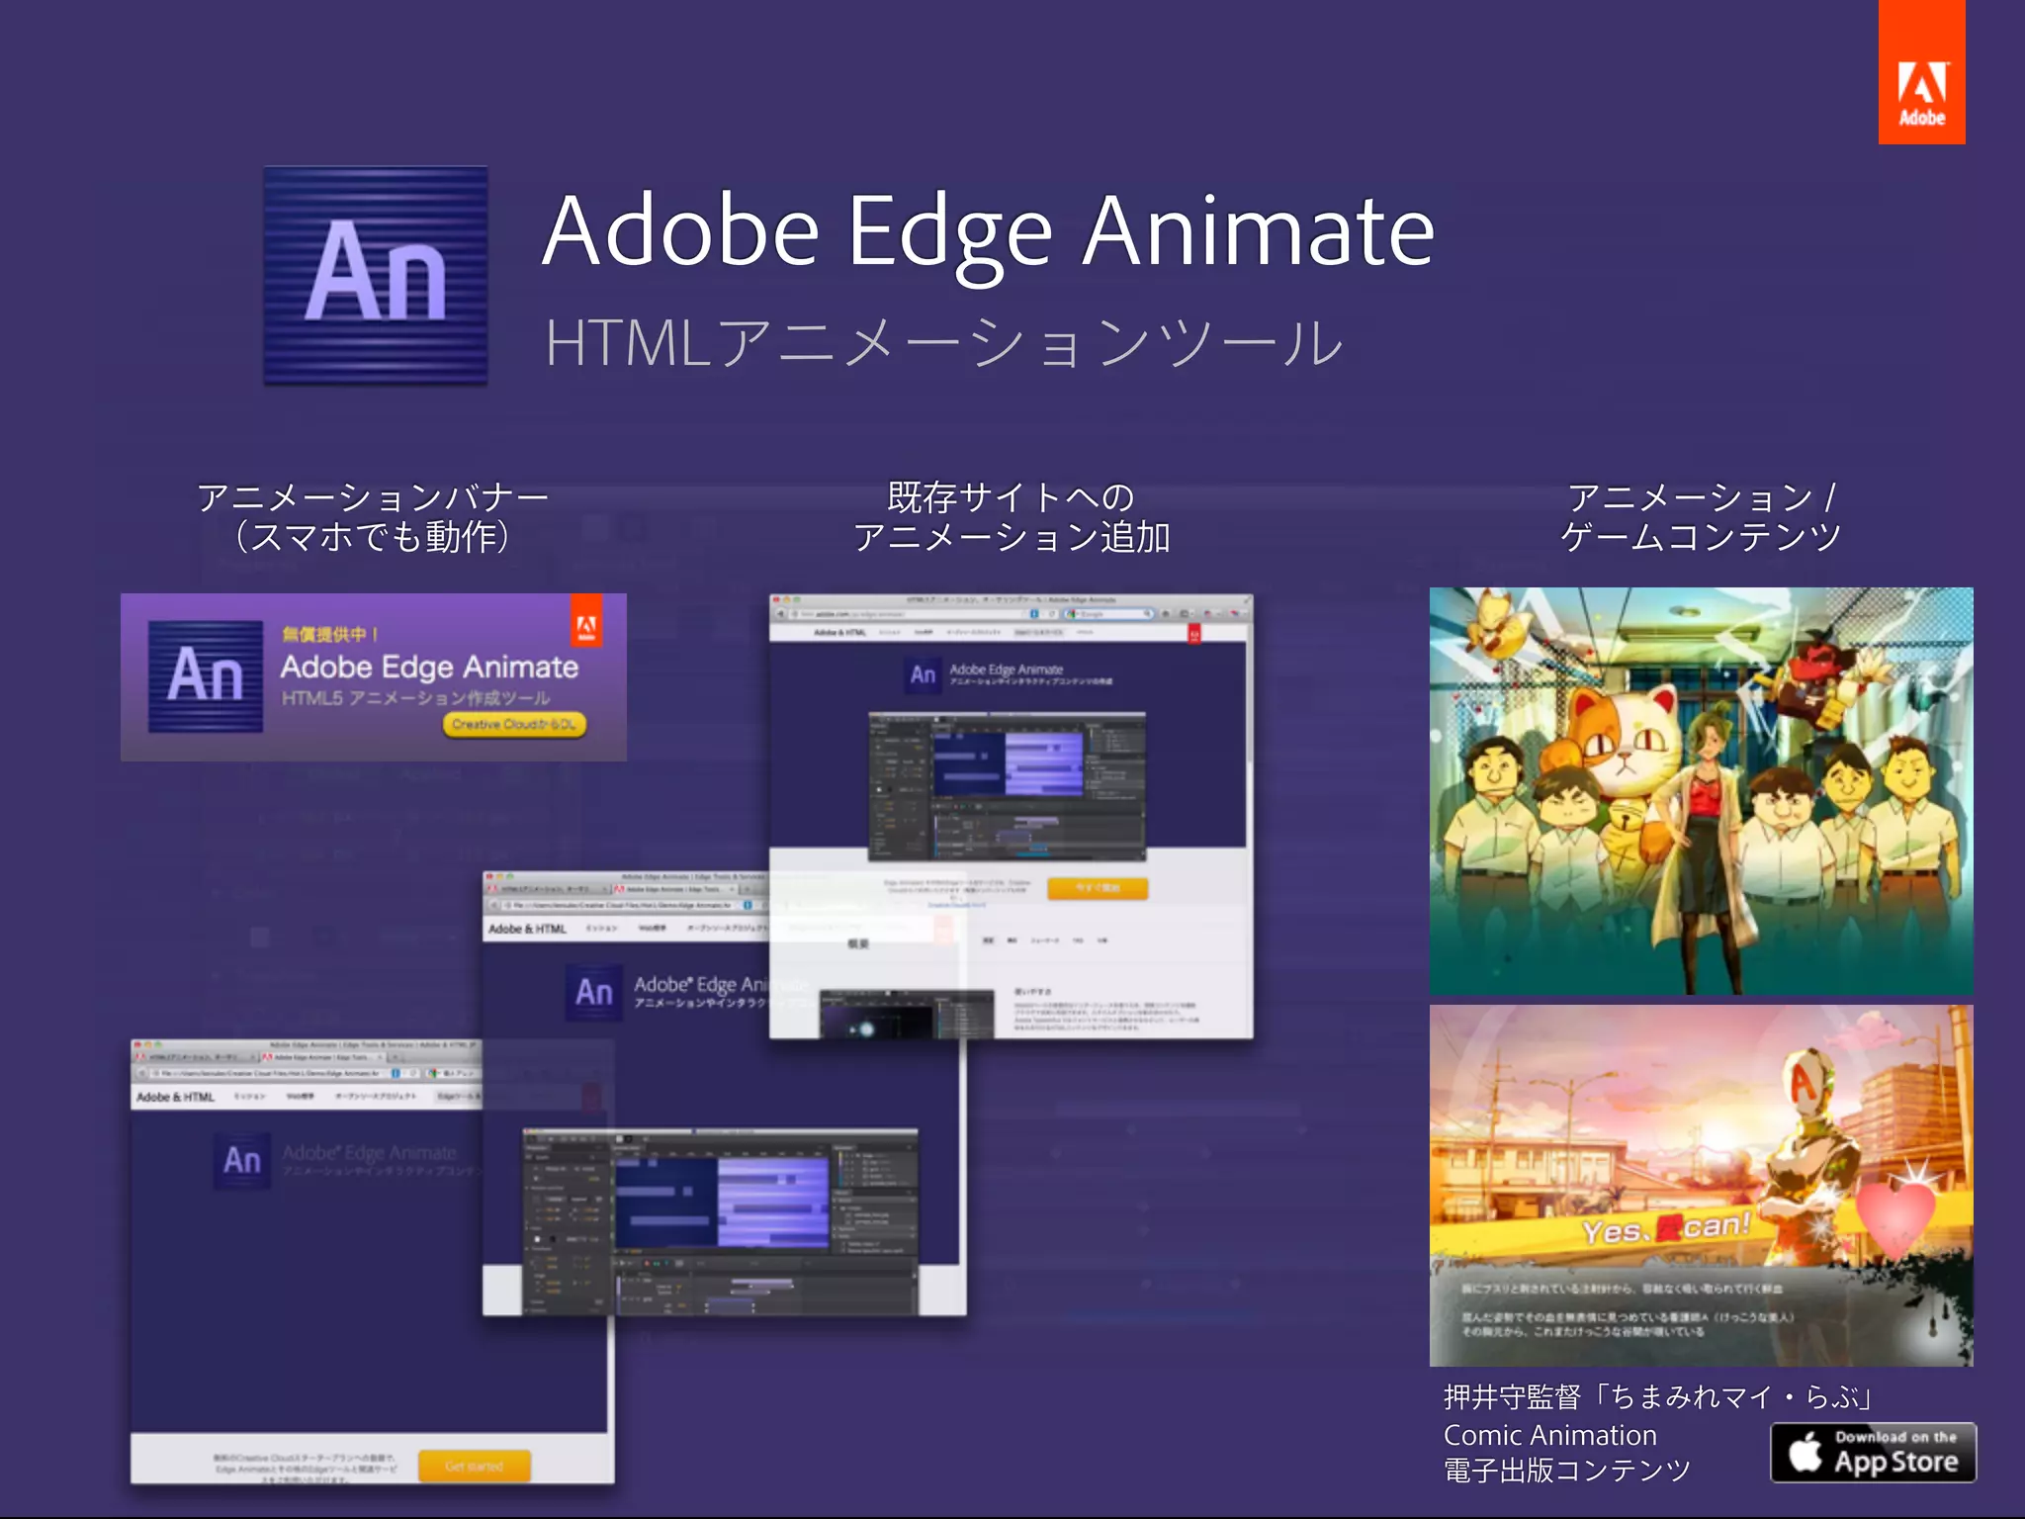Viewport: 2025px width, 1519px height.
Task: Click the 概要 heading in top browser page
Action: [858, 943]
